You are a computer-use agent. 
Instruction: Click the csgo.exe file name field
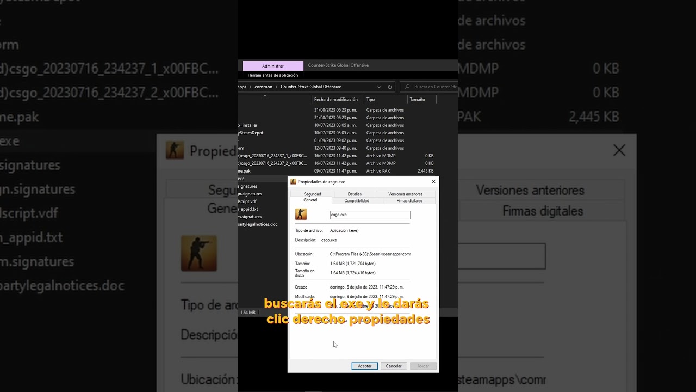370,215
